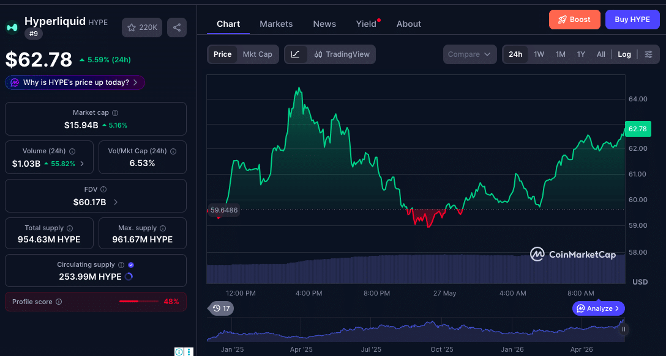Click the Profile score 48% bar
This screenshot has height=356, width=666.
tap(140, 301)
